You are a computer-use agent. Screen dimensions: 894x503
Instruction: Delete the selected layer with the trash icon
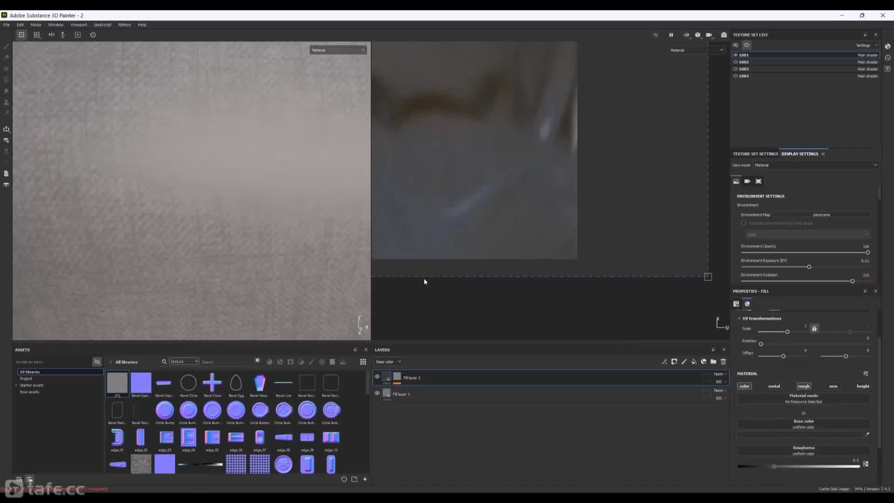723,361
